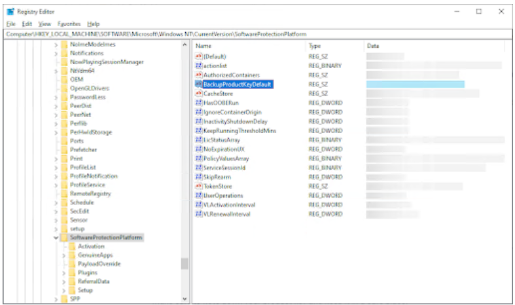515x305 pixels.
Task: Click the (Default) string value icon
Action: coord(199,57)
